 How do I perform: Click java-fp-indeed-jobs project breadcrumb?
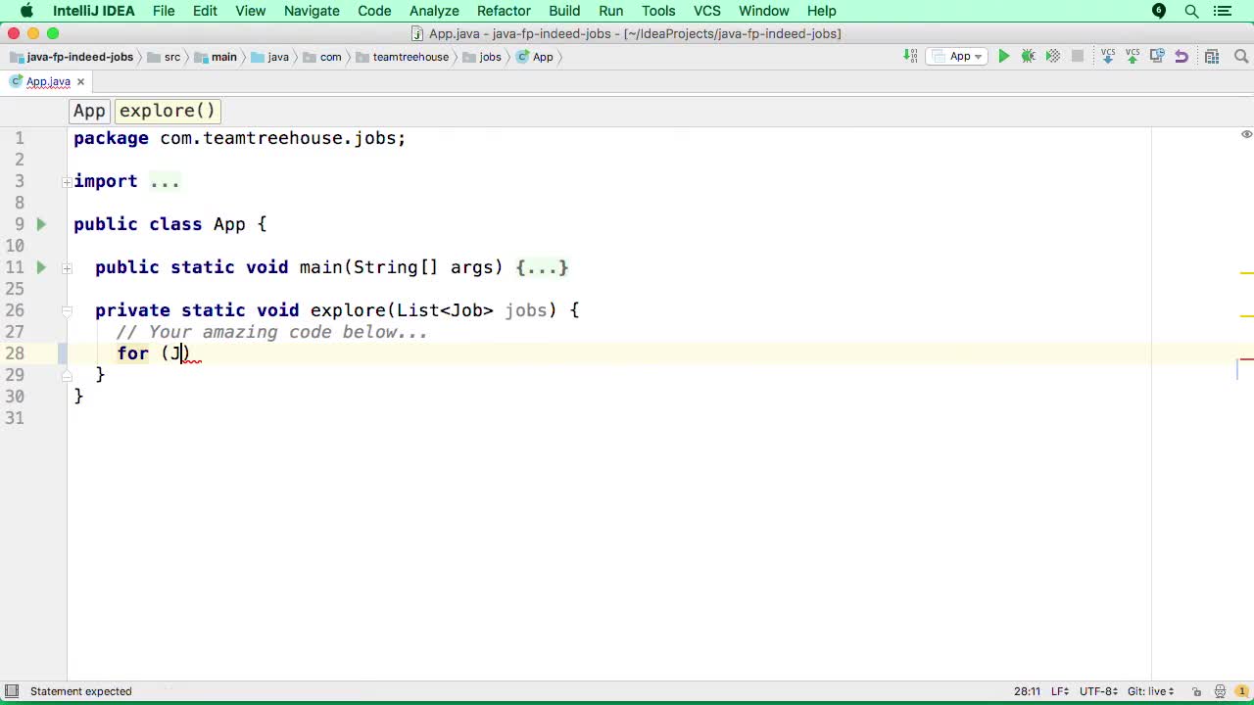(x=71, y=57)
